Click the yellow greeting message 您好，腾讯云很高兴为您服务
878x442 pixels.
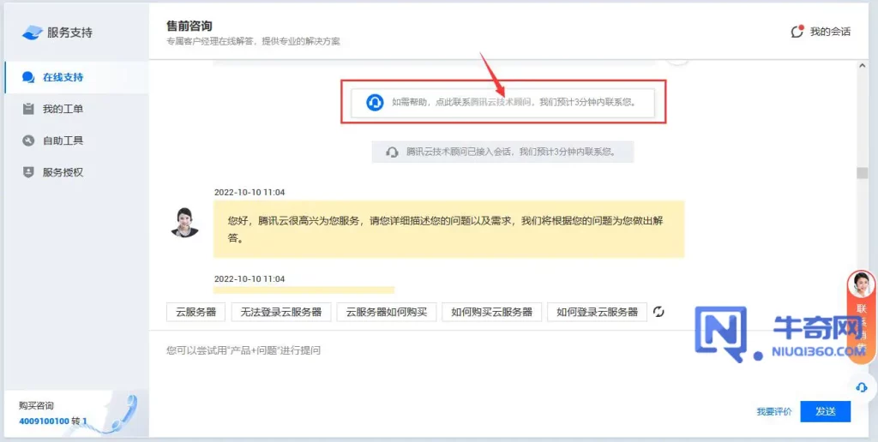448,229
